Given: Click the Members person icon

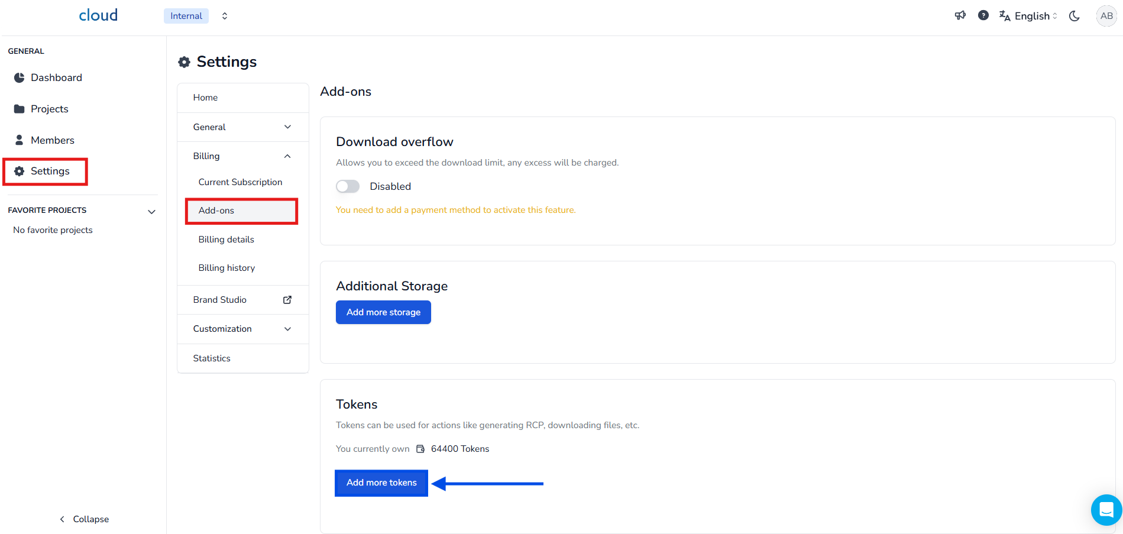Looking at the screenshot, I should click(20, 140).
